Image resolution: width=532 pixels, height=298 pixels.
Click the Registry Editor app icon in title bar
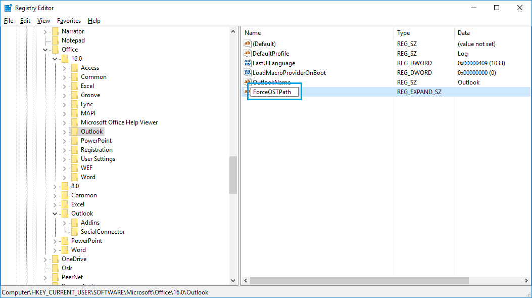pos(8,8)
